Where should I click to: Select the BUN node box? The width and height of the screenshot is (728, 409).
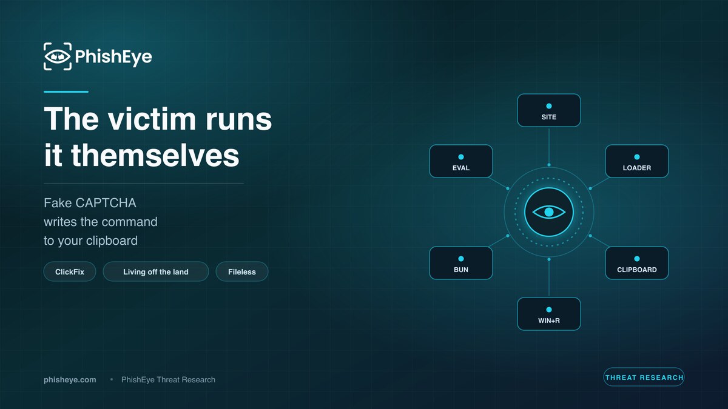[x=461, y=263]
